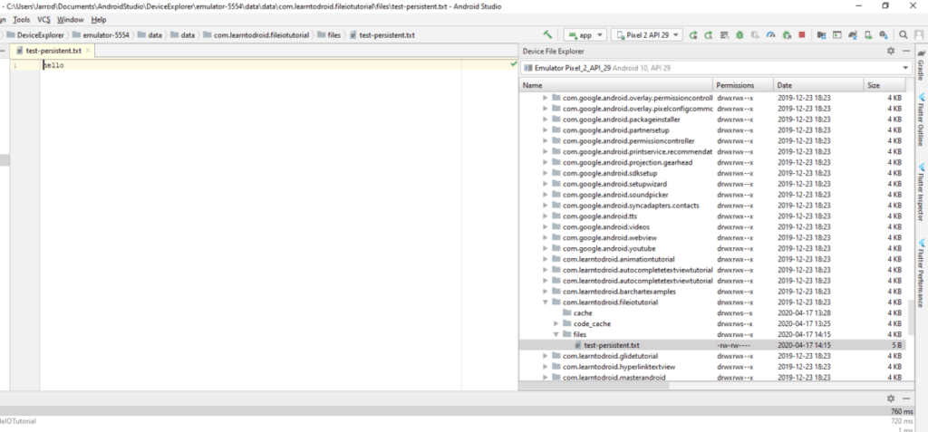This screenshot has width=928, height=432.
Task: Open Device File Explorer settings gear
Action: tap(892, 52)
